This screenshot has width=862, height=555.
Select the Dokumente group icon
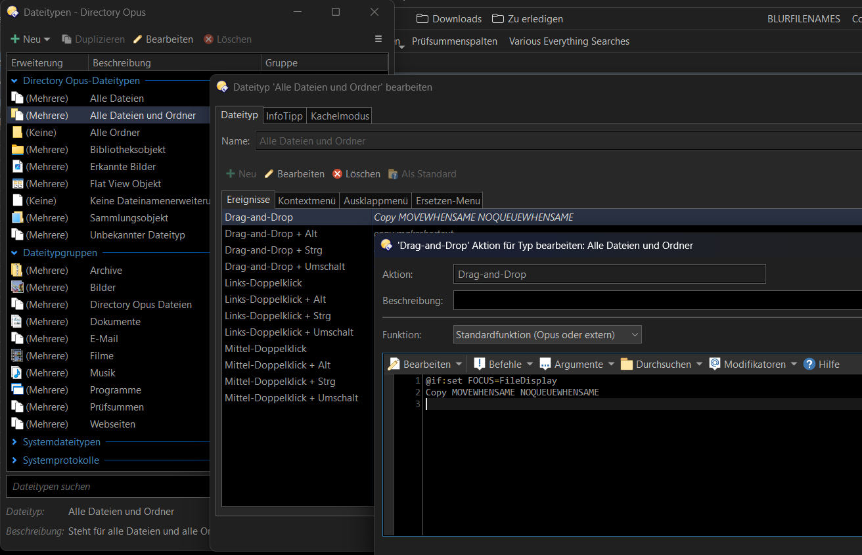[17, 321]
